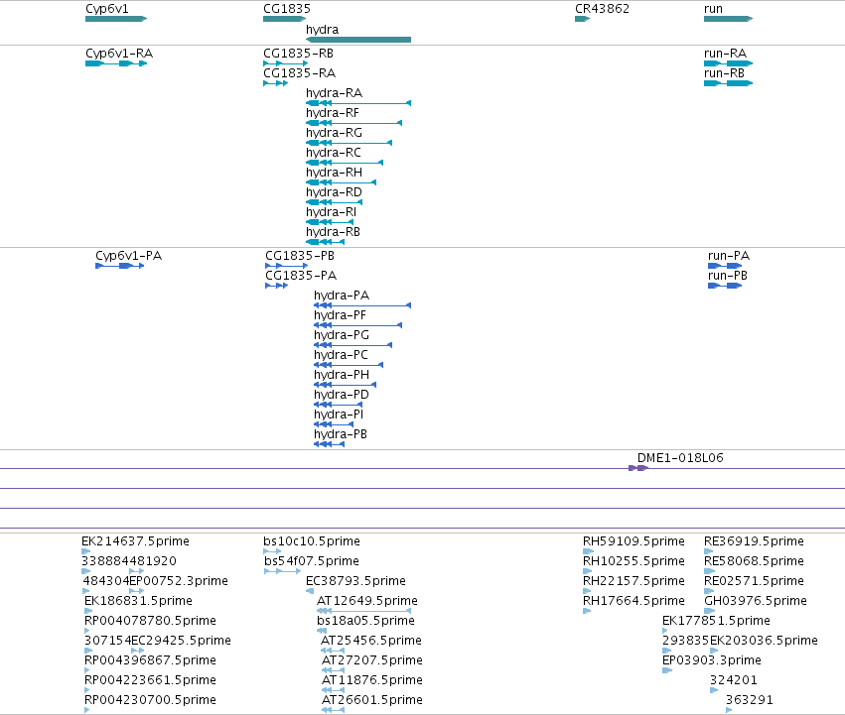Select the hydra-RI transcript

tap(330, 222)
